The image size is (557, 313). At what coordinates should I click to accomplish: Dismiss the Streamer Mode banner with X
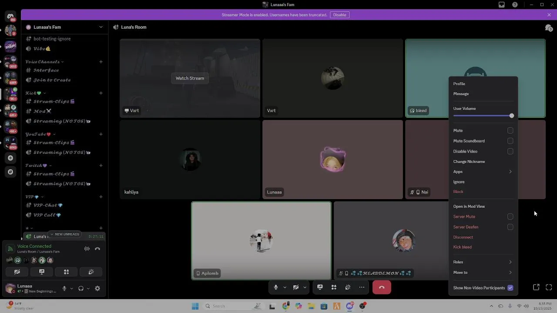coord(549,15)
